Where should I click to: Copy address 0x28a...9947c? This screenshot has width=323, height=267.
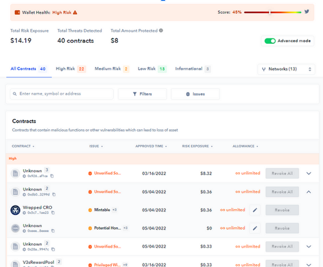coord(53,249)
